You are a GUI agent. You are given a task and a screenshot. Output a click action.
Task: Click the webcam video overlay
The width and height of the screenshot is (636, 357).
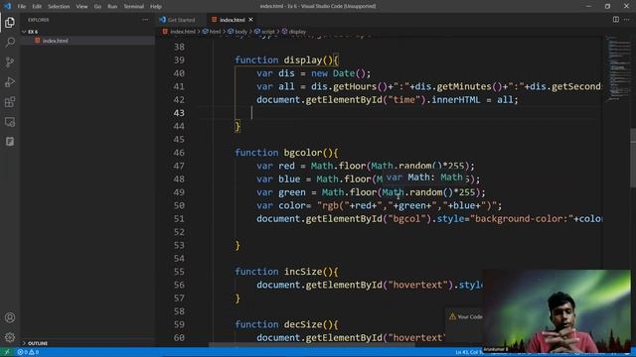556,310
